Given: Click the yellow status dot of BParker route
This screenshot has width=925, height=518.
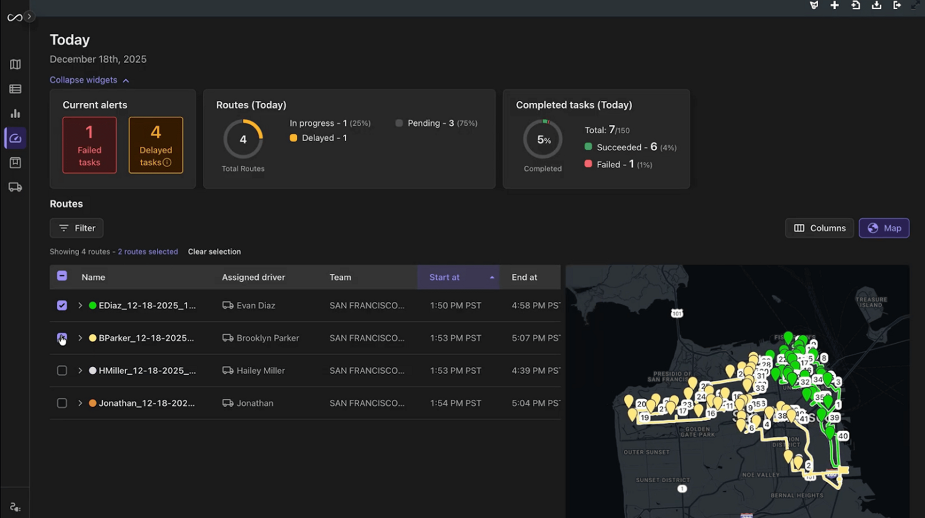Looking at the screenshot, I should pyautogui.click(x=92, y=338).
